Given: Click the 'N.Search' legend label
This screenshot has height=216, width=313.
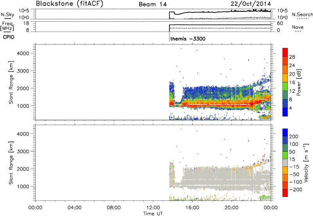Looking at the screenshot, I should point(302,14).
